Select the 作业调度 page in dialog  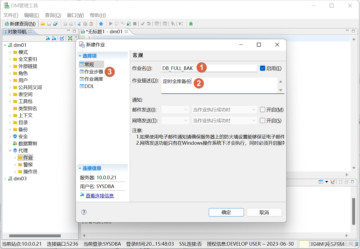click(x=92, y=79)
